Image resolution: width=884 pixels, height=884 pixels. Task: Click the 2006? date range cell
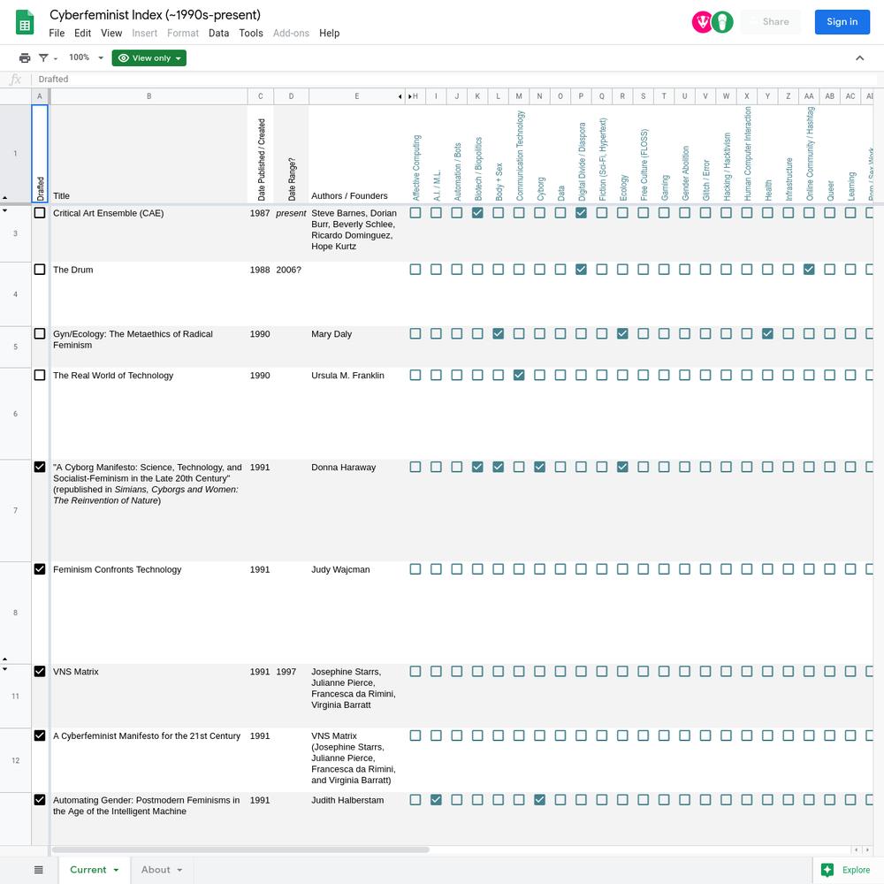[x=291, y=293]
